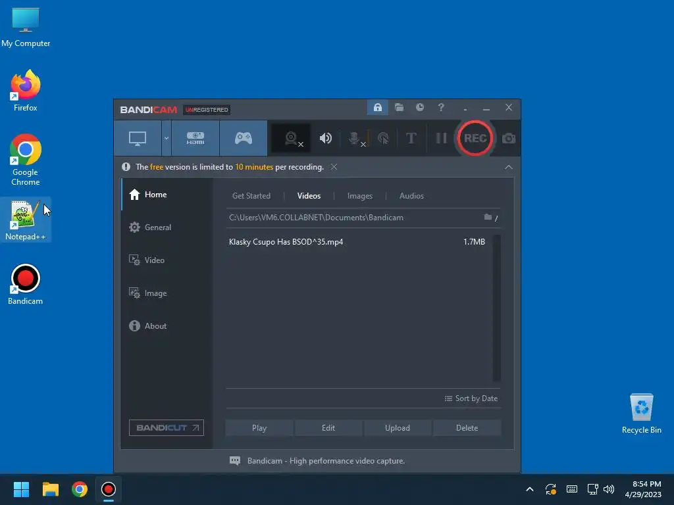Viewport: 674px width, 505px height.
Task: Toggle the webcam overlay icon
Action: click(x=292, y=138)
